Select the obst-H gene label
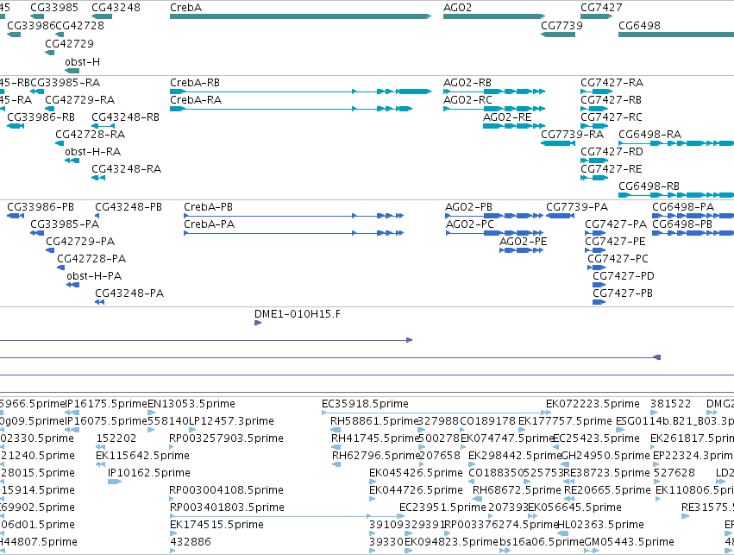 (x=83, y=62)
